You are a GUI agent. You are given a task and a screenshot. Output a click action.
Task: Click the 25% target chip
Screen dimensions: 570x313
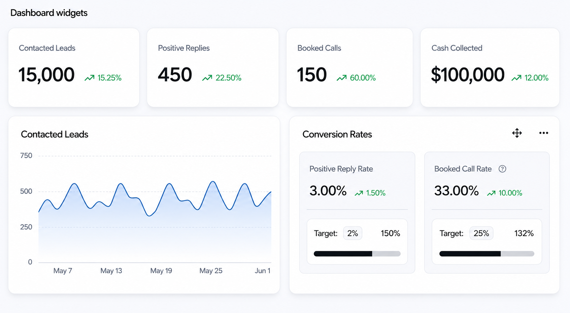click(481, 233)
